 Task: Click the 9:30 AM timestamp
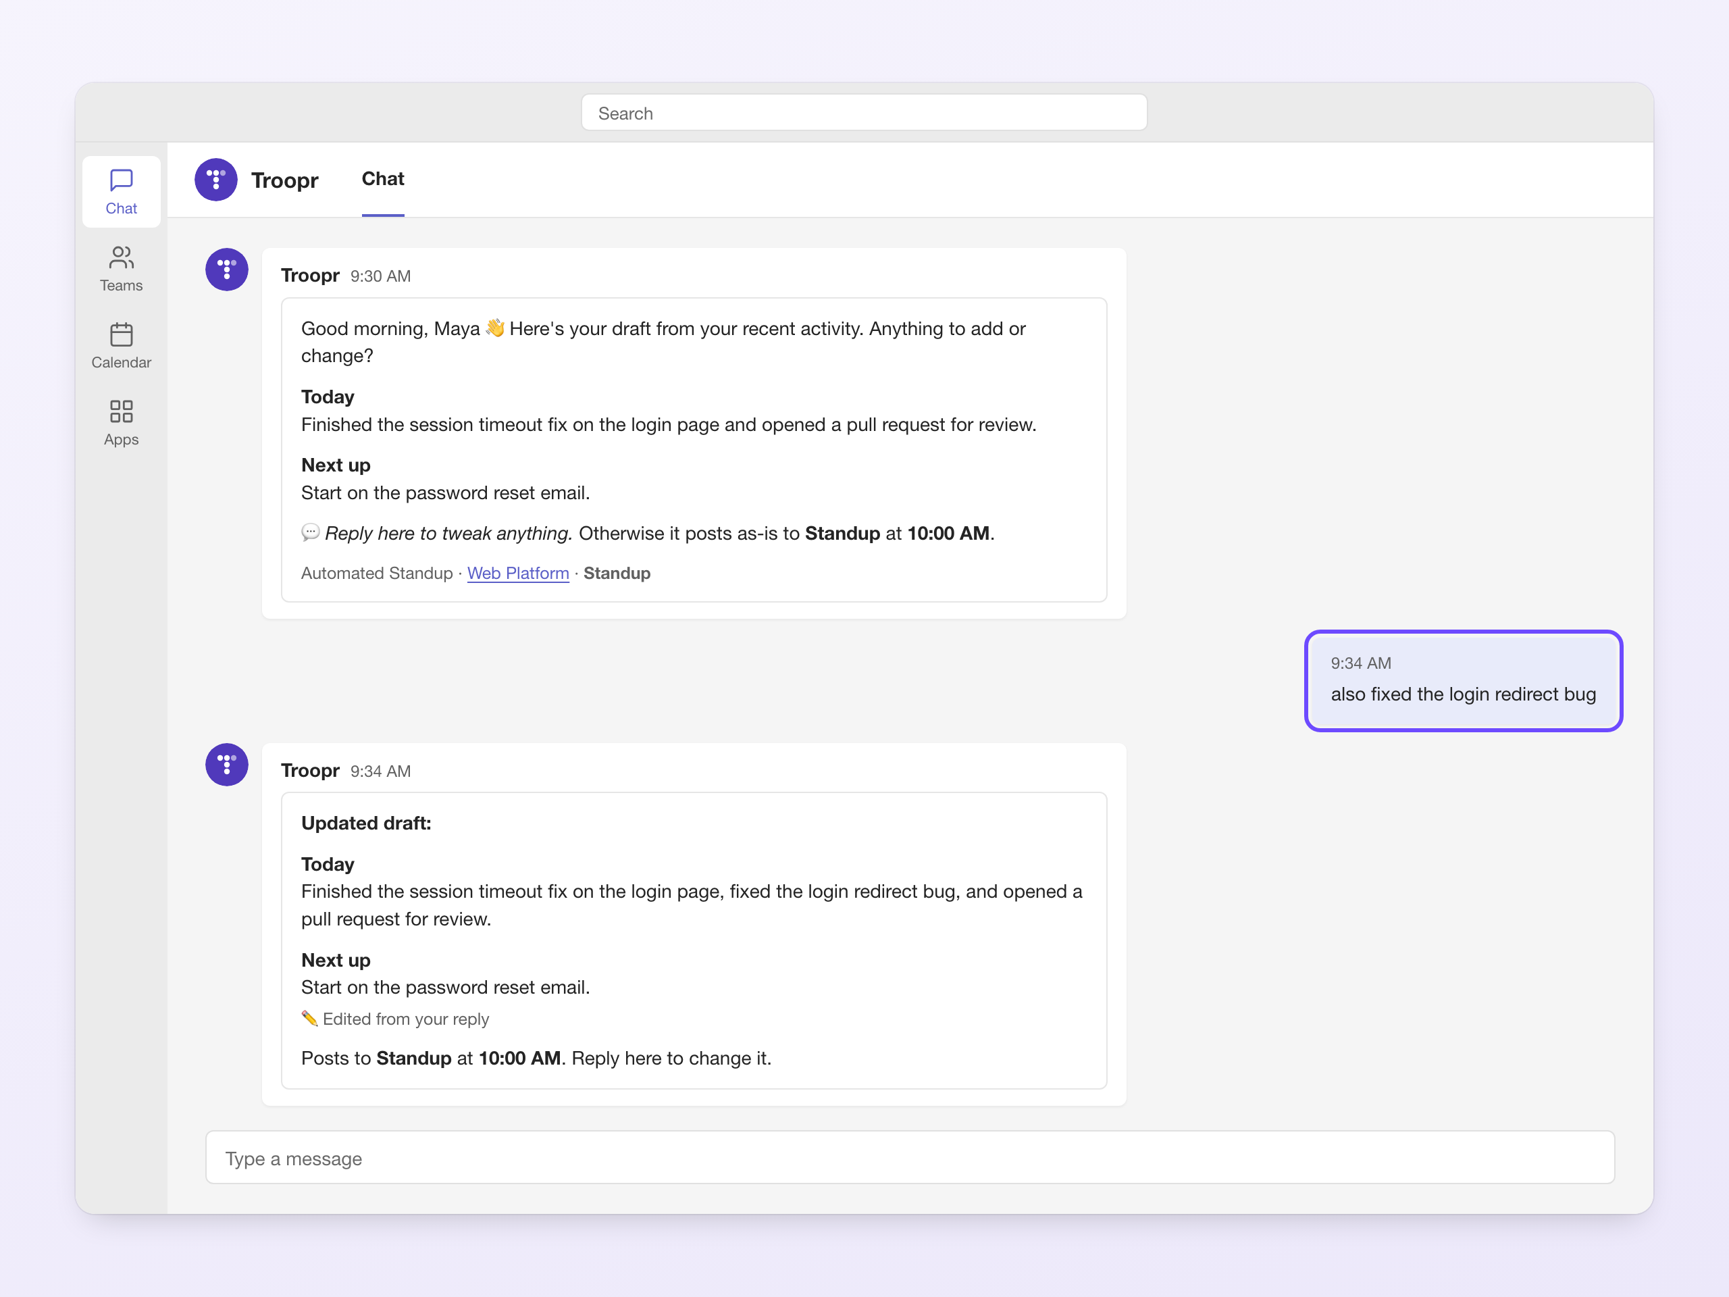click(381, 276)
